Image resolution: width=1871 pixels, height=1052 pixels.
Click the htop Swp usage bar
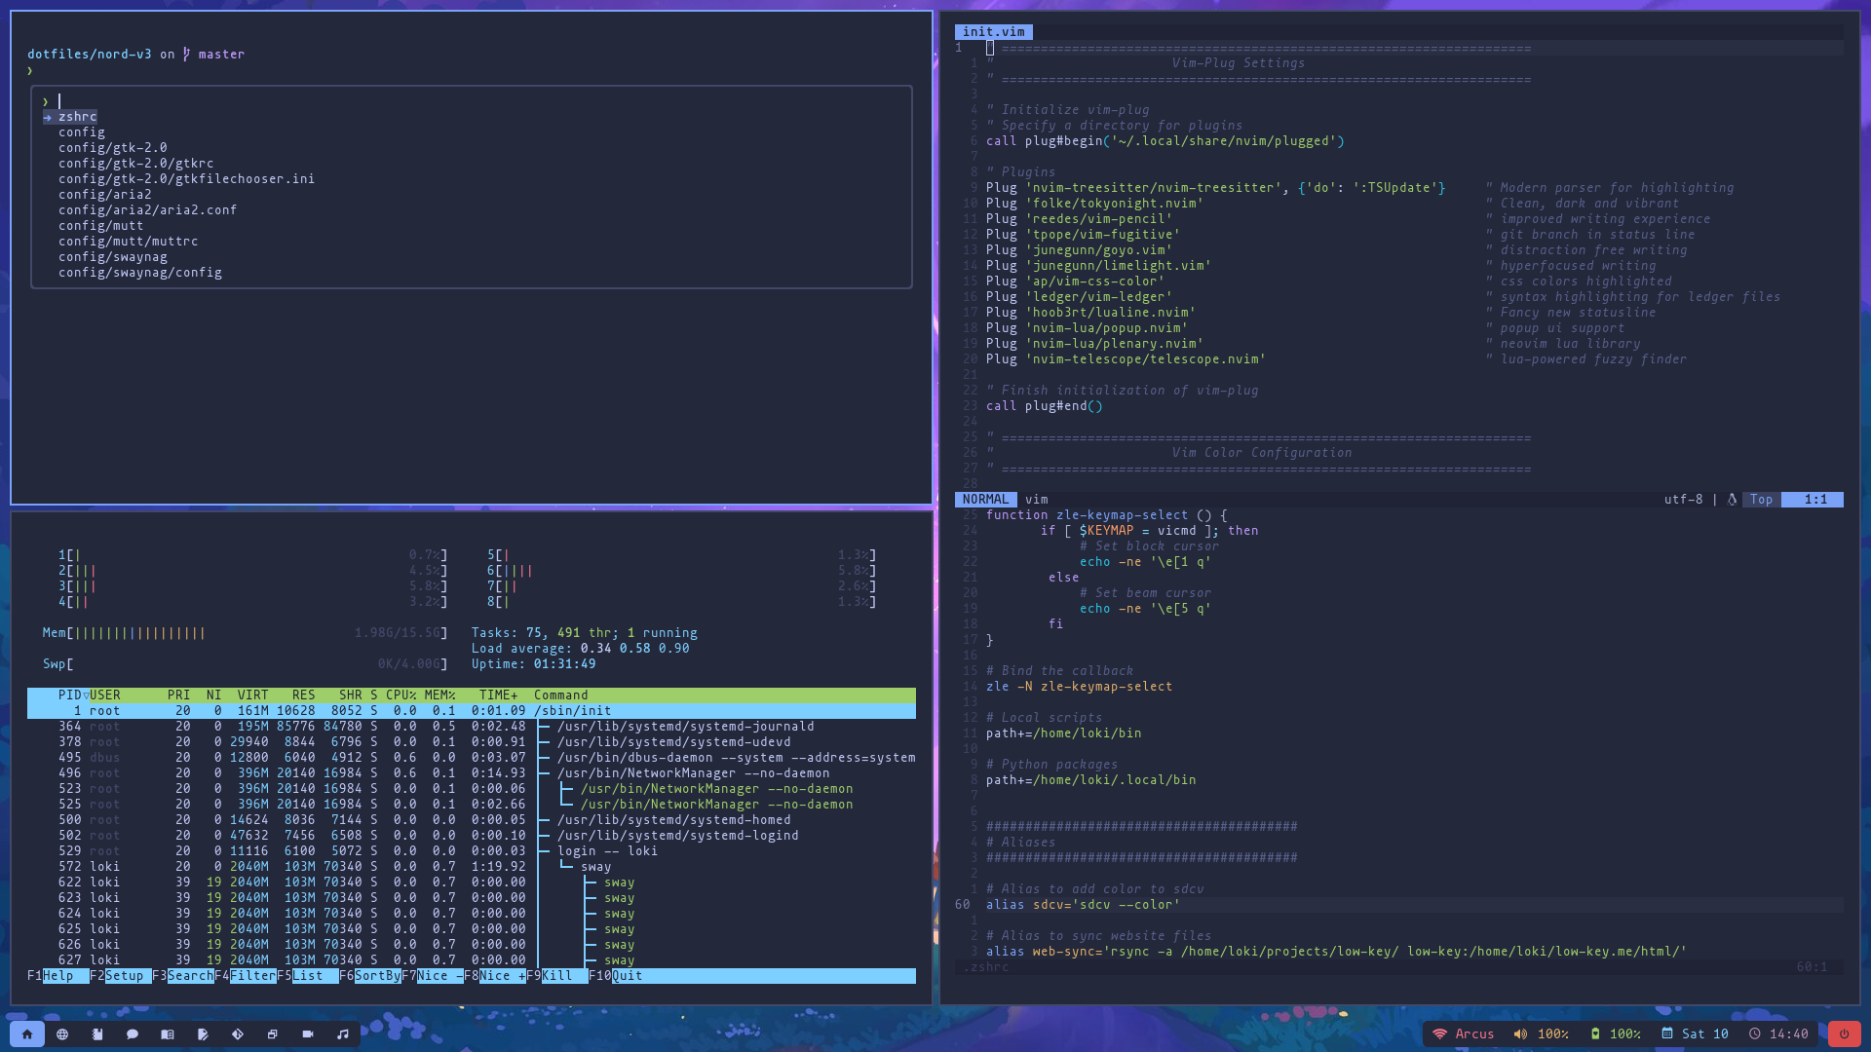pyautogui.click(x=245, y=664)
